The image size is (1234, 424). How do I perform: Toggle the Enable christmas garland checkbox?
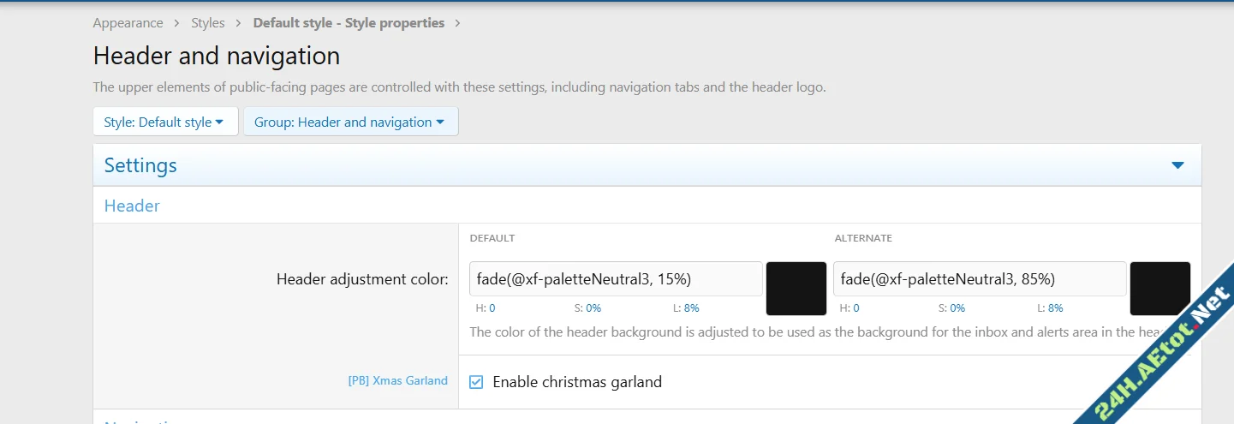tap(476, 382)
